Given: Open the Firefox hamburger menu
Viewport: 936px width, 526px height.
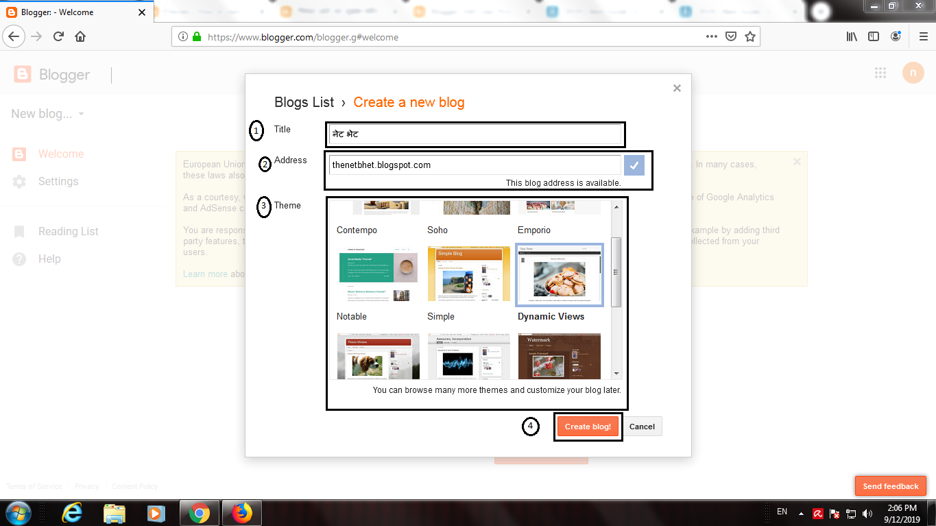Looking at the screenshot, I should point(922,37).
